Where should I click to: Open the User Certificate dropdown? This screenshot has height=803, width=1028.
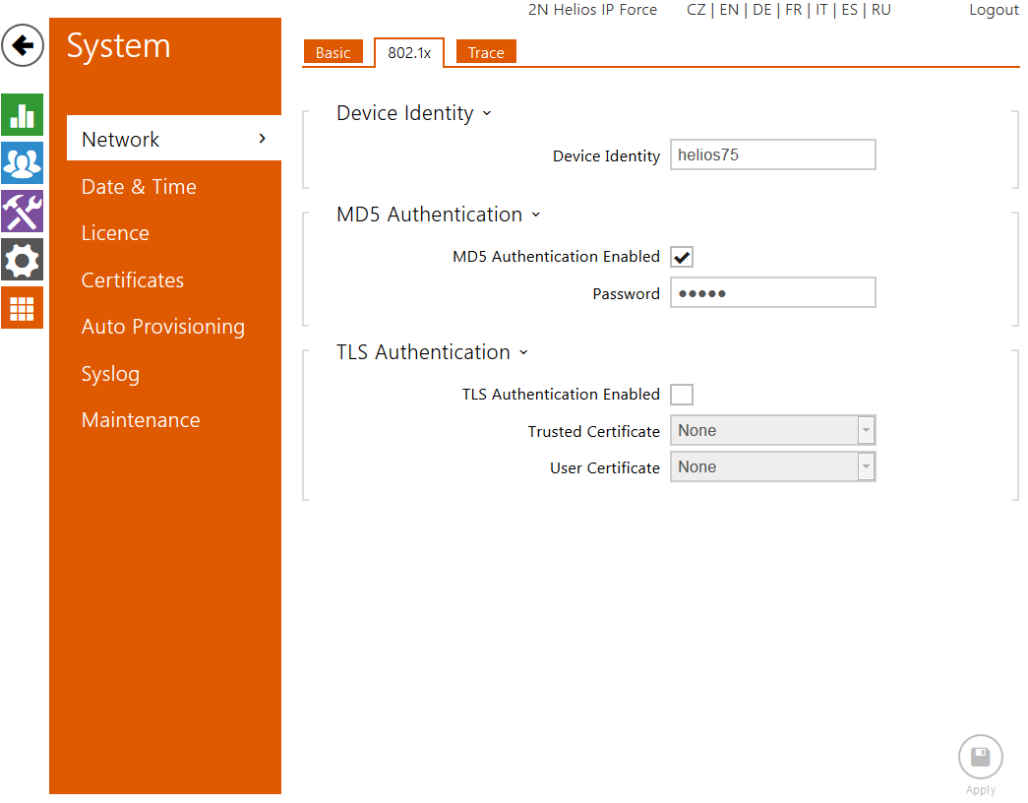pos(772,467)
